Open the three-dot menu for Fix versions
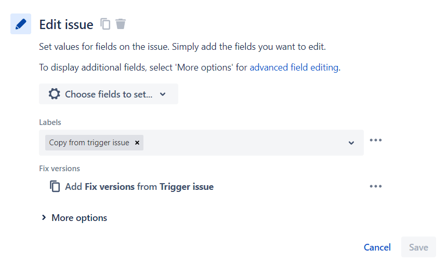The height and width of the screenshot is (263, 448). click(375, 186)
